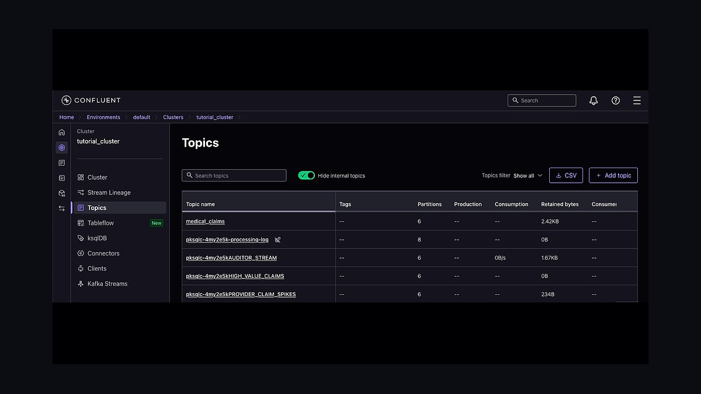Viewport: 701px width, 394px height.
Task: Open the Clusters breadcrumb link
Action: 173,117
